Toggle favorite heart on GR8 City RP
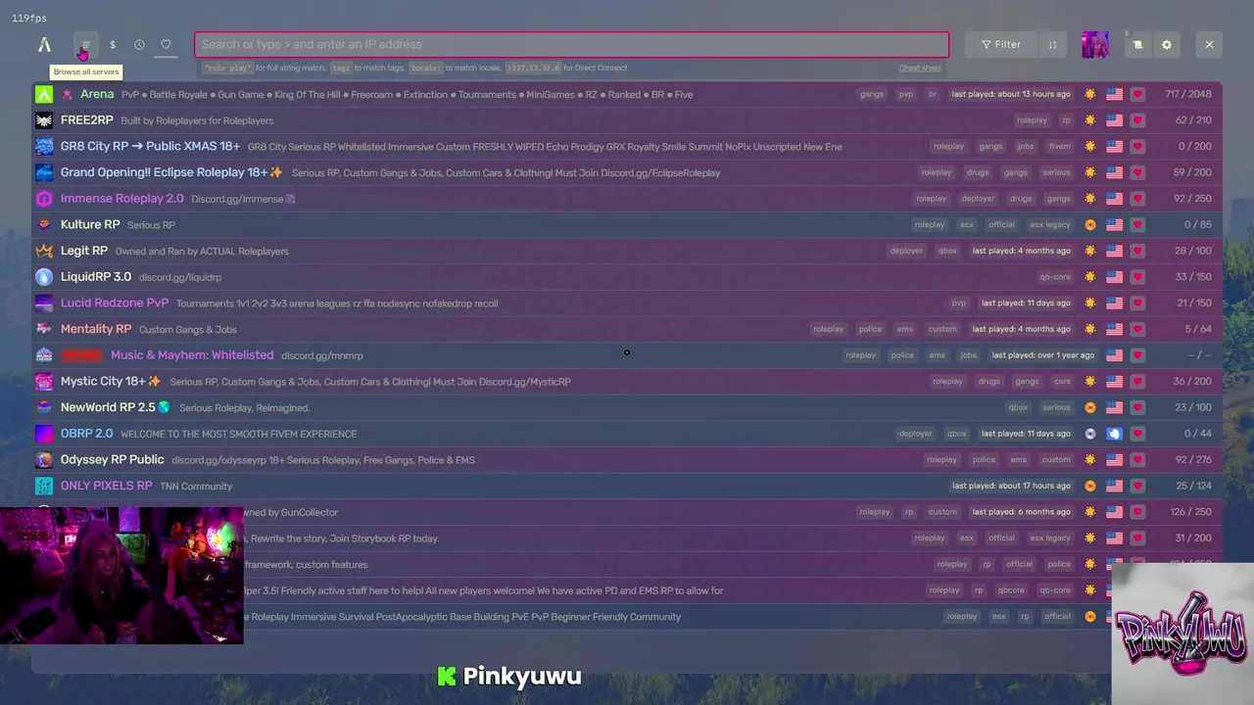 [1137, 147]
